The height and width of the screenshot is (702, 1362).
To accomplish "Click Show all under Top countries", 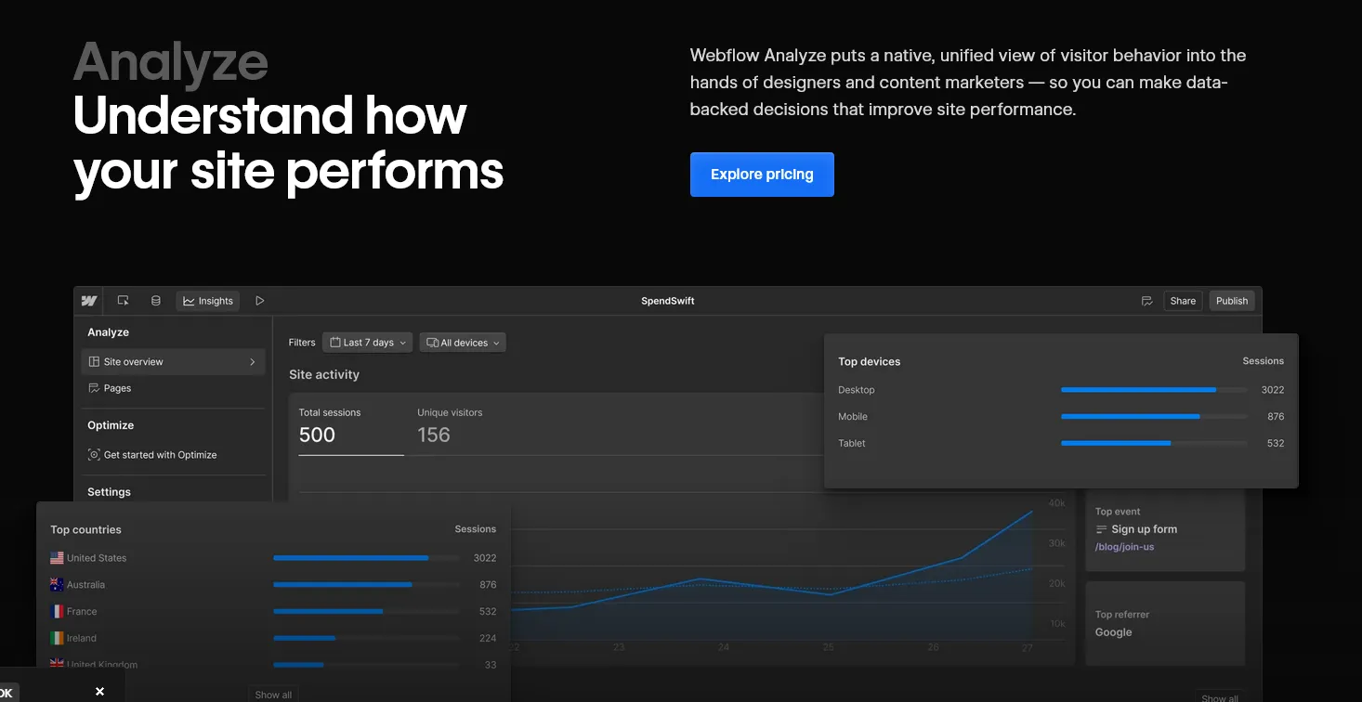I will (x=273, y=695).
